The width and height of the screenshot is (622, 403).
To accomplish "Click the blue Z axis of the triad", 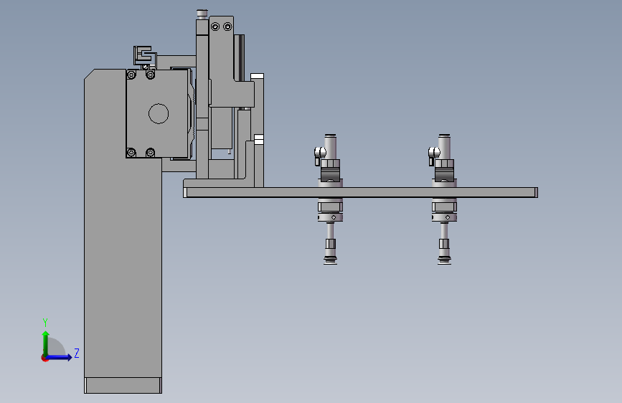I will pyautogui.click(x=60, y=357).
